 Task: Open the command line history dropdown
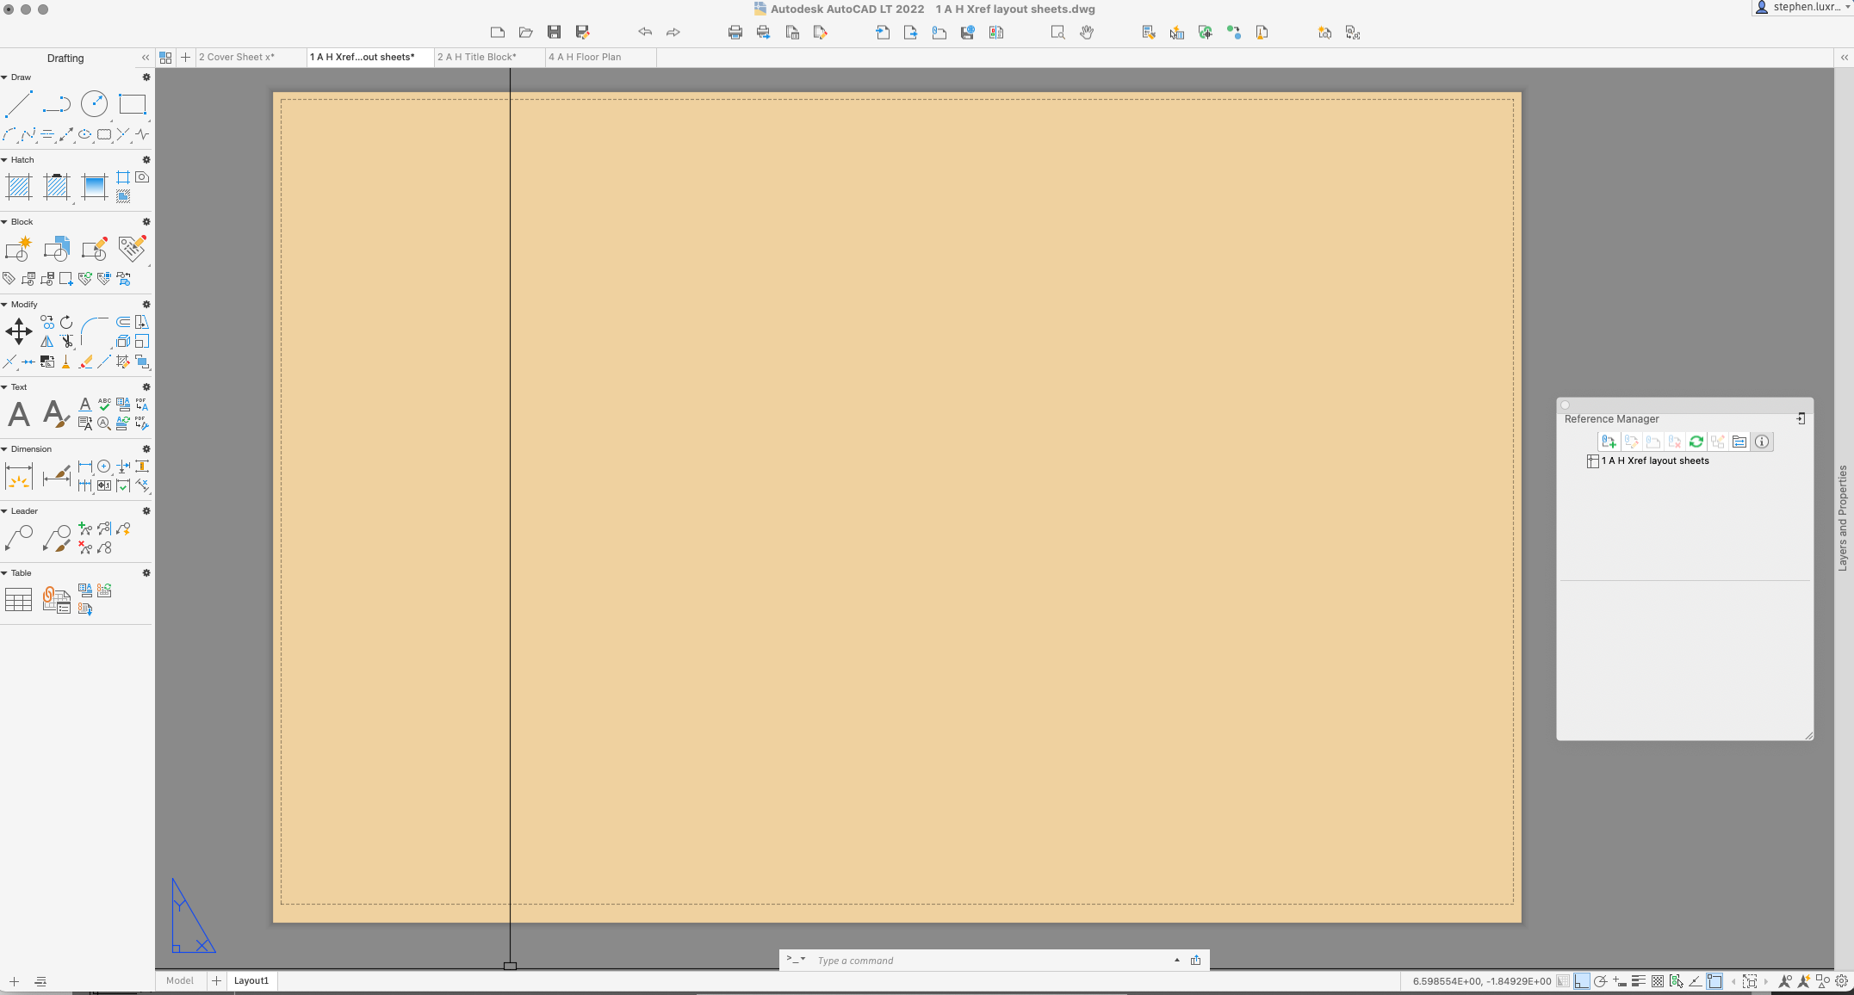[x=1176, y=961]
